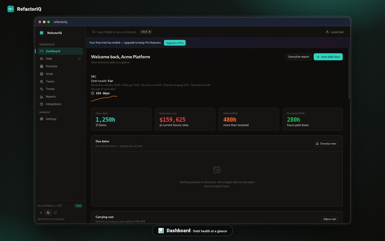The height and width of the screenshot is (241, 385).
Task: Click the Ctrl K shortcut badge
Action: click(146, 32)
